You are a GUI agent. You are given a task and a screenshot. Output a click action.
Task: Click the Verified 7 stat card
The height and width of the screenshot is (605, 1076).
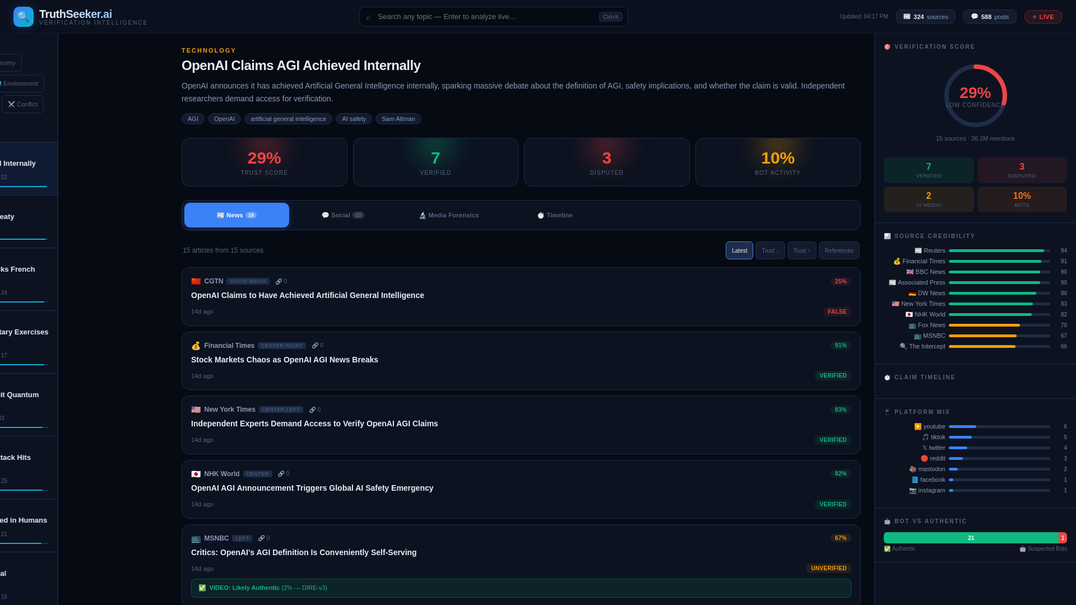tap(435, 162)
